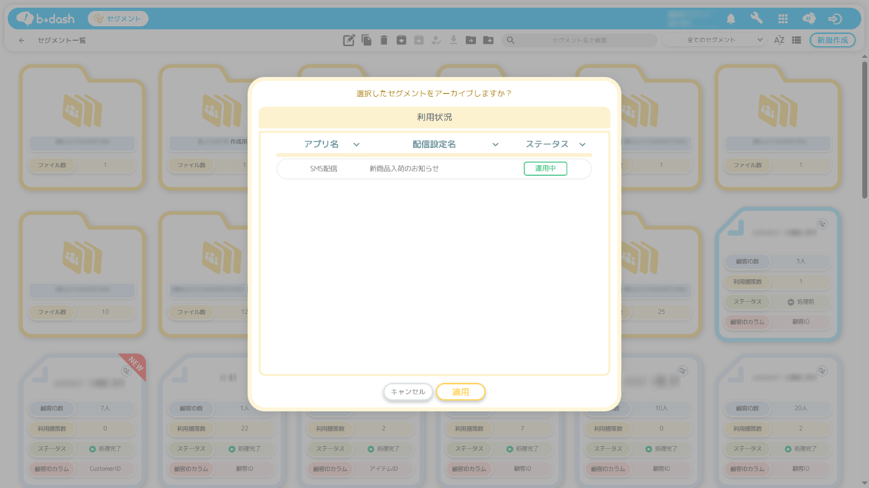Click the edit segment pencil icon
The height and width of the screenshot is (488, 869).
(349, 41)
